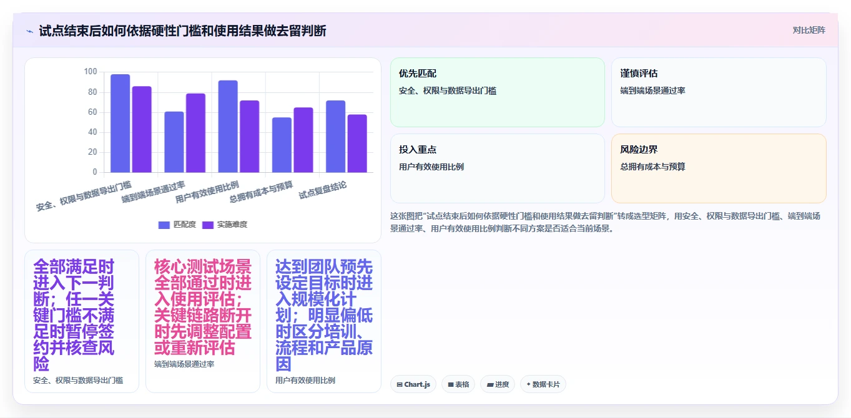Click the 用户有效使用比例 axis label
The width and height of the screenshot is (851, 418).
point(207,192)
